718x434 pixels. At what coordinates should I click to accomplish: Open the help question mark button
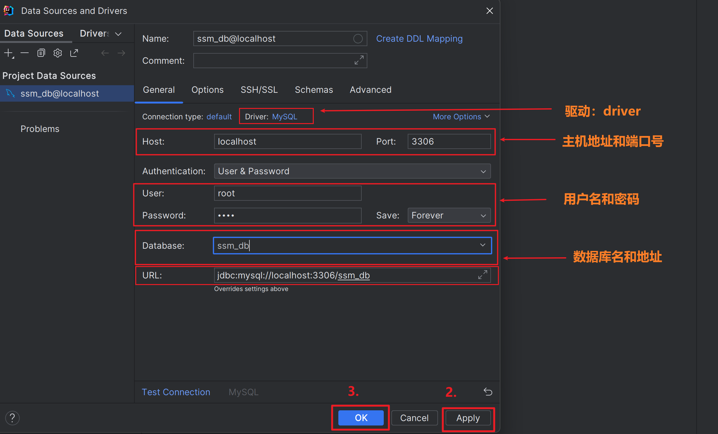pyautogui.click(x=12, y=418)
